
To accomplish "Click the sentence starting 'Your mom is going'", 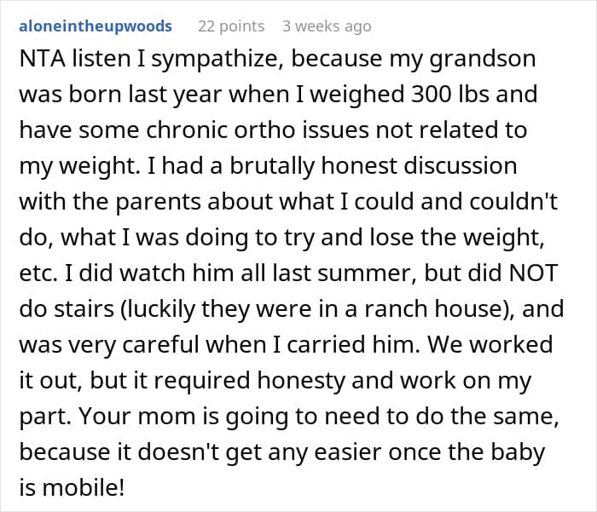I will pos(319,417).
